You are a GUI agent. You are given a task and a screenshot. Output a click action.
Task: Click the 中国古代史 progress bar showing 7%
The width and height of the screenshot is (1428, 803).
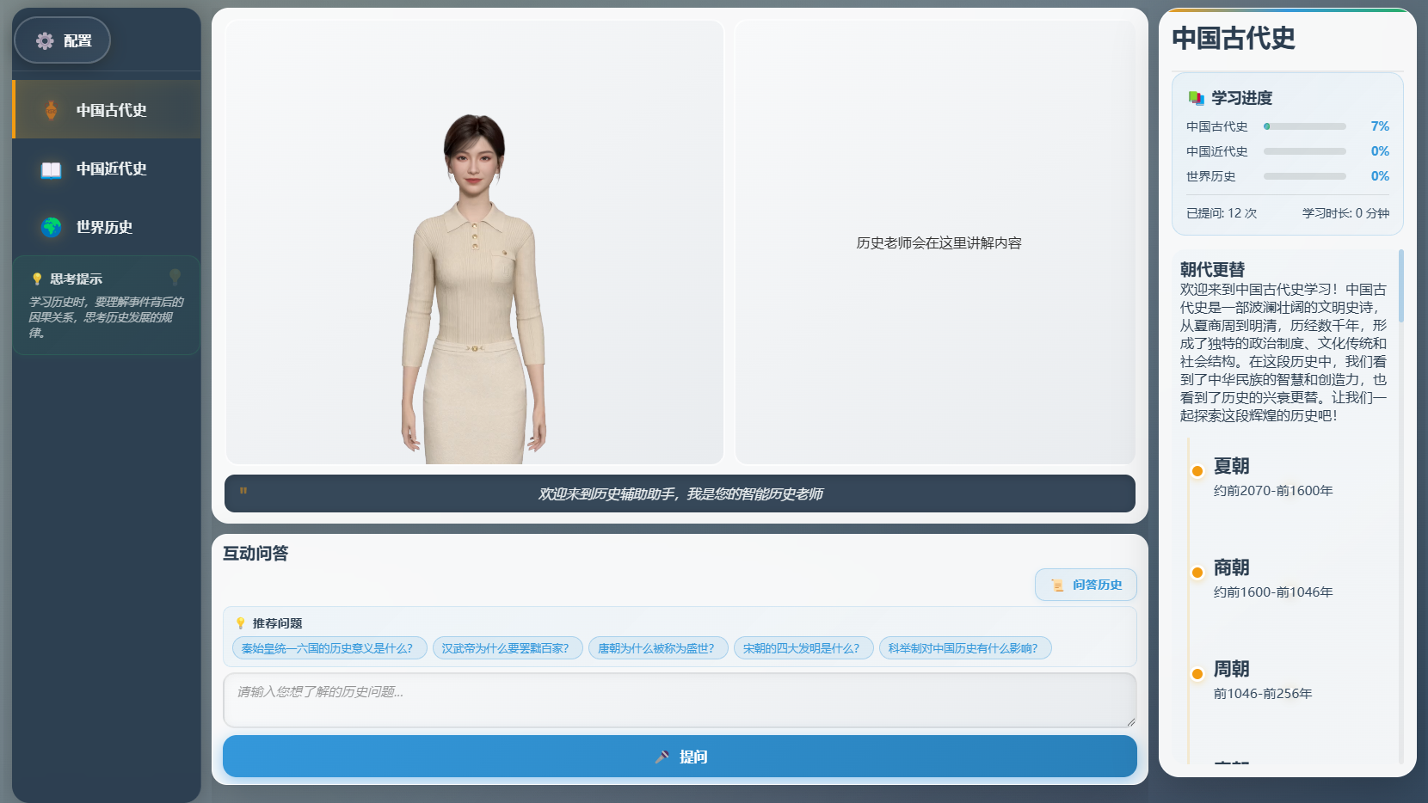[1304, 126]
